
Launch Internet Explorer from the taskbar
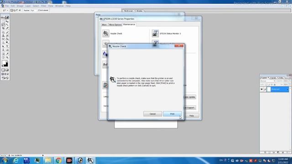[16, 160]
